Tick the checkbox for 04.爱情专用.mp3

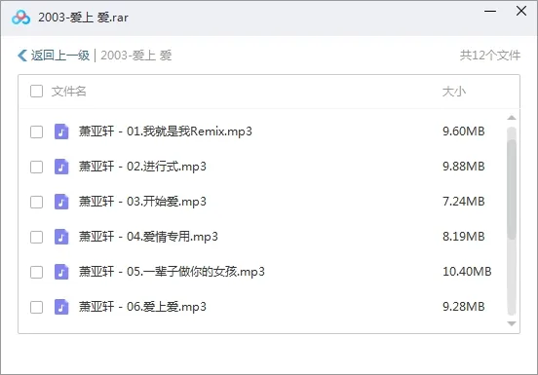[x=36, y=238]
